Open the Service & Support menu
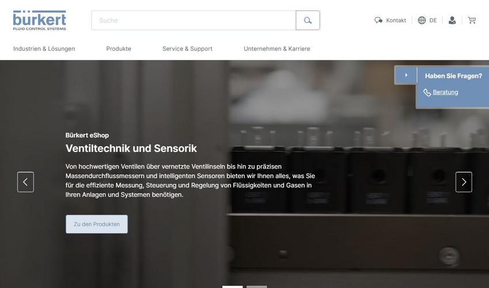This screenshot has width=489, height=288. coord(187,49)
